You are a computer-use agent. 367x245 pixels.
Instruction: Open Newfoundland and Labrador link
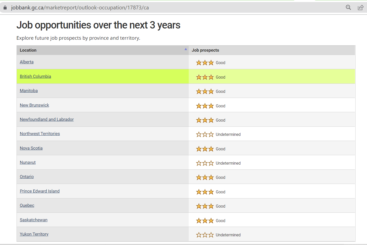[47, 119]
